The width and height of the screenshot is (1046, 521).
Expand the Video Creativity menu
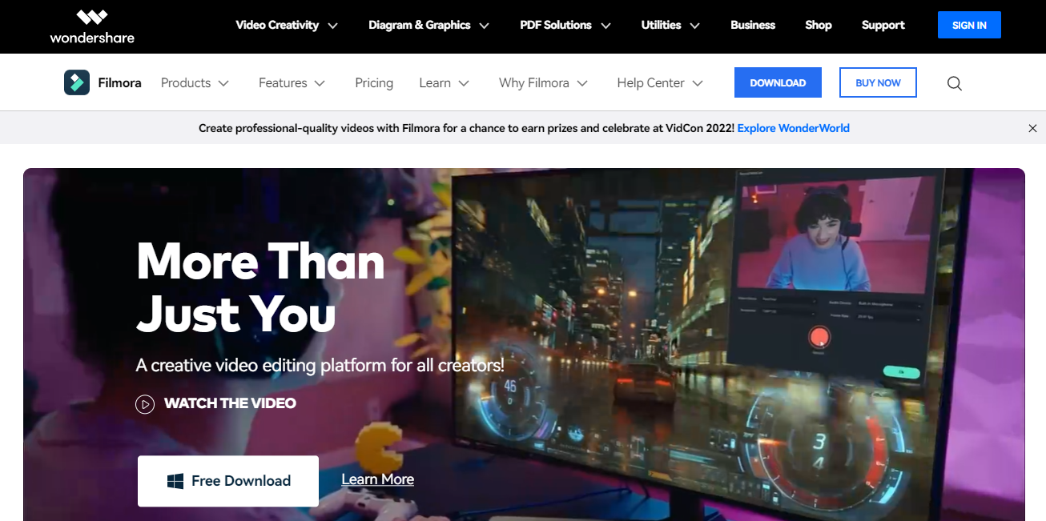(x=287, y=25)
